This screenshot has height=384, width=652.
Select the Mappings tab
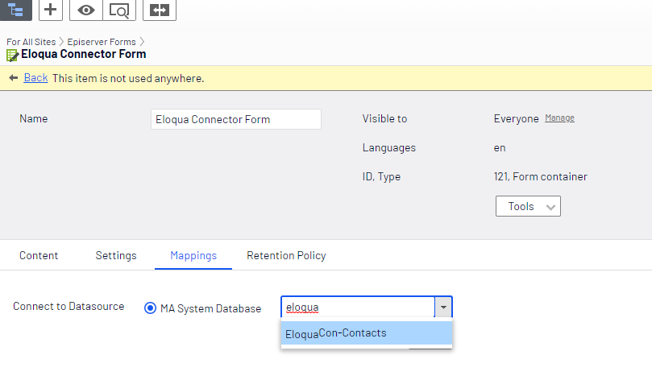click(x=193, y=255)
